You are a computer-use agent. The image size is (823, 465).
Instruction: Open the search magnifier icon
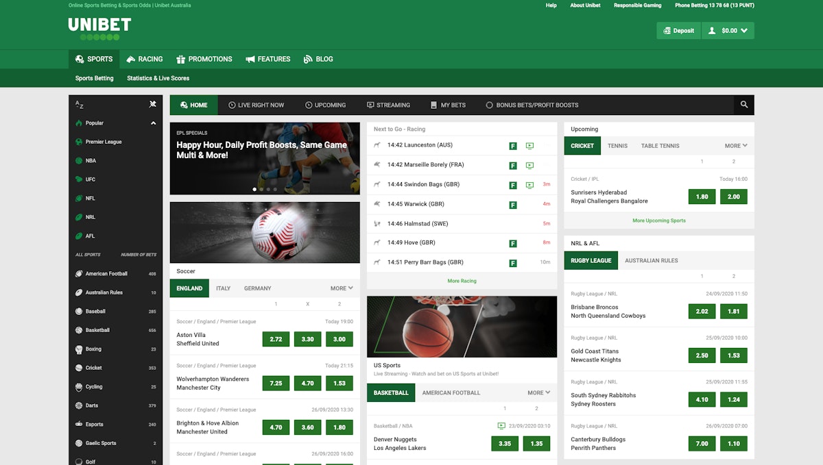pos(743,105)
